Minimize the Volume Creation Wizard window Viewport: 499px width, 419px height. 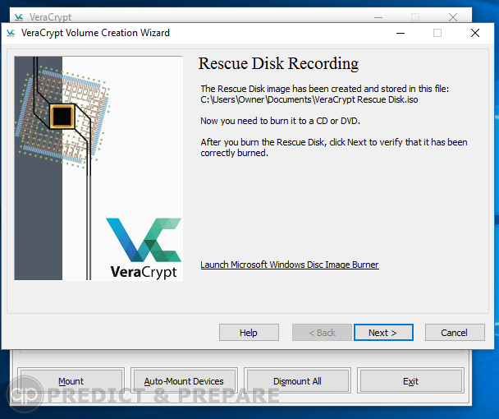coord(401,33)
